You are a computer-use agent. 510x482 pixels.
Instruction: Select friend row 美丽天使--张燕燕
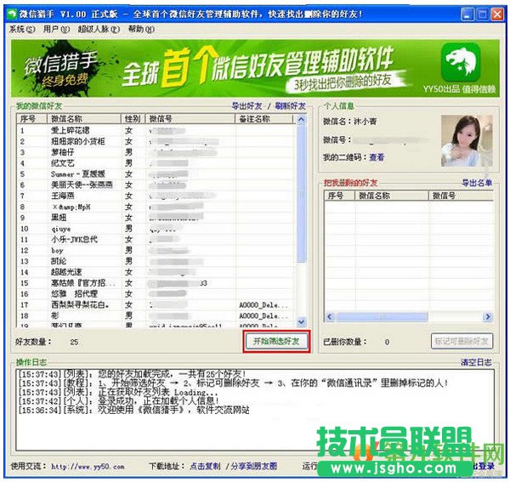pos(156,185)
